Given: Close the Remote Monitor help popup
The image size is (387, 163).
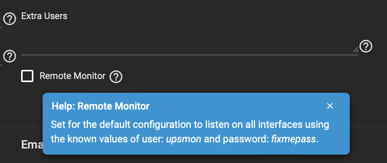Looking at the screenshot, I should point(330,106).
